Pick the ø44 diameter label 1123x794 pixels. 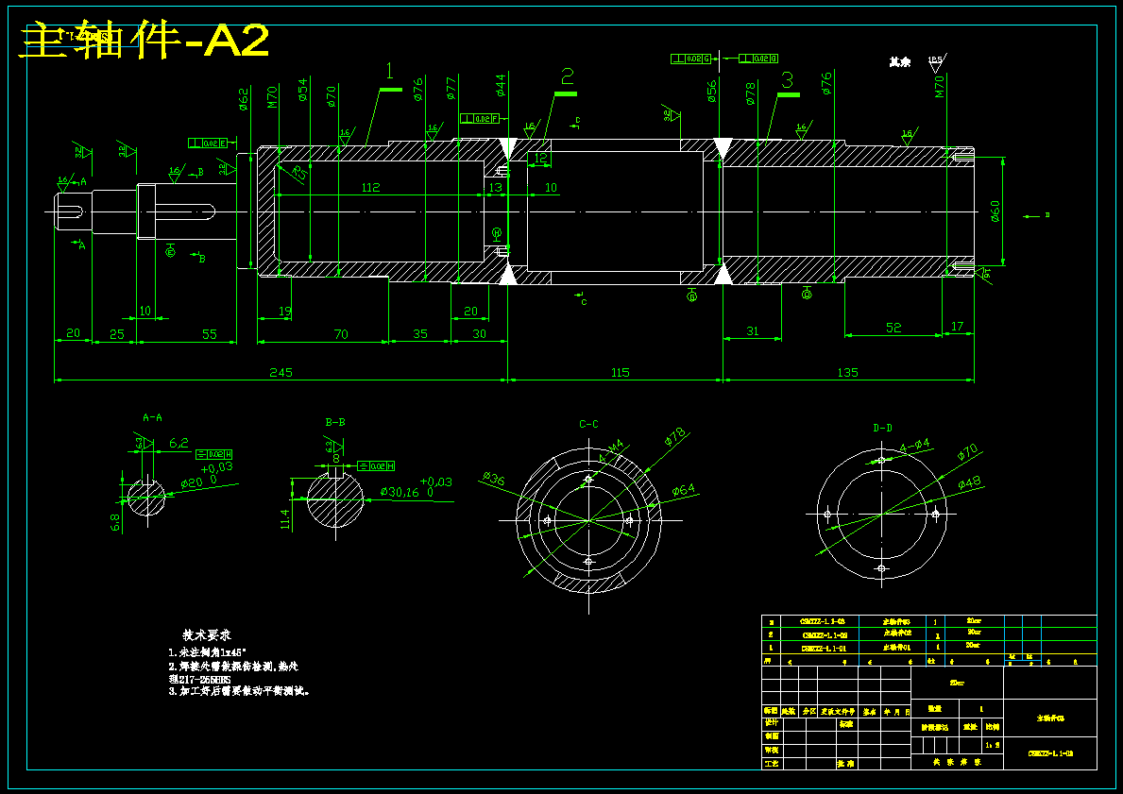tap(500, 84)
